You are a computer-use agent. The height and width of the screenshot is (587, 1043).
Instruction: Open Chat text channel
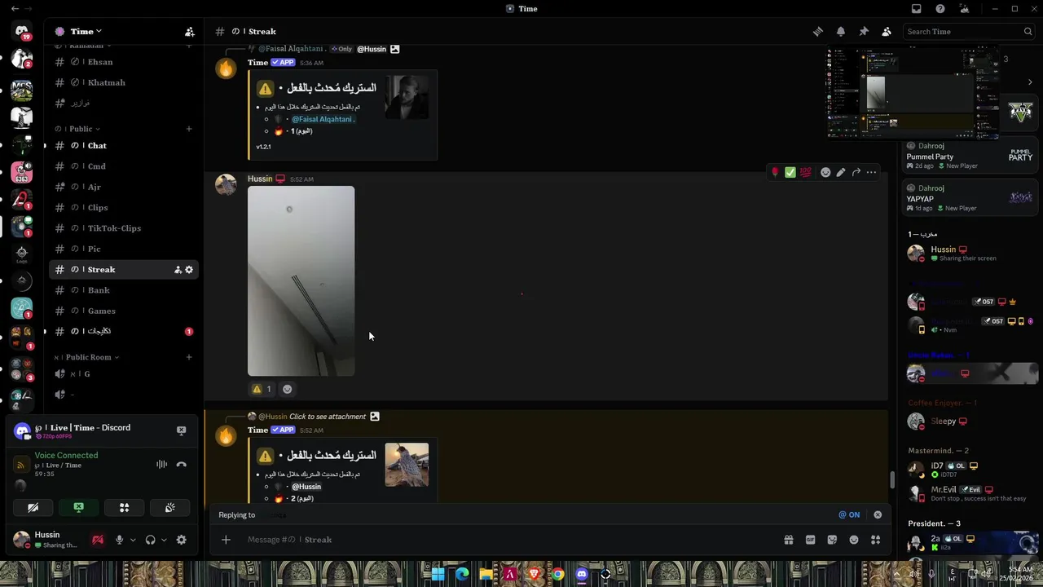(x=123, y=146)
